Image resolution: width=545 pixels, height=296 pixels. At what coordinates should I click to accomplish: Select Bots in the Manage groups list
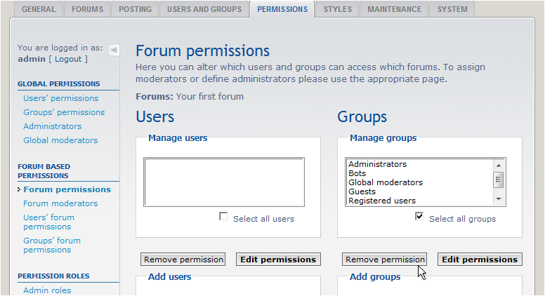(357, 173)
